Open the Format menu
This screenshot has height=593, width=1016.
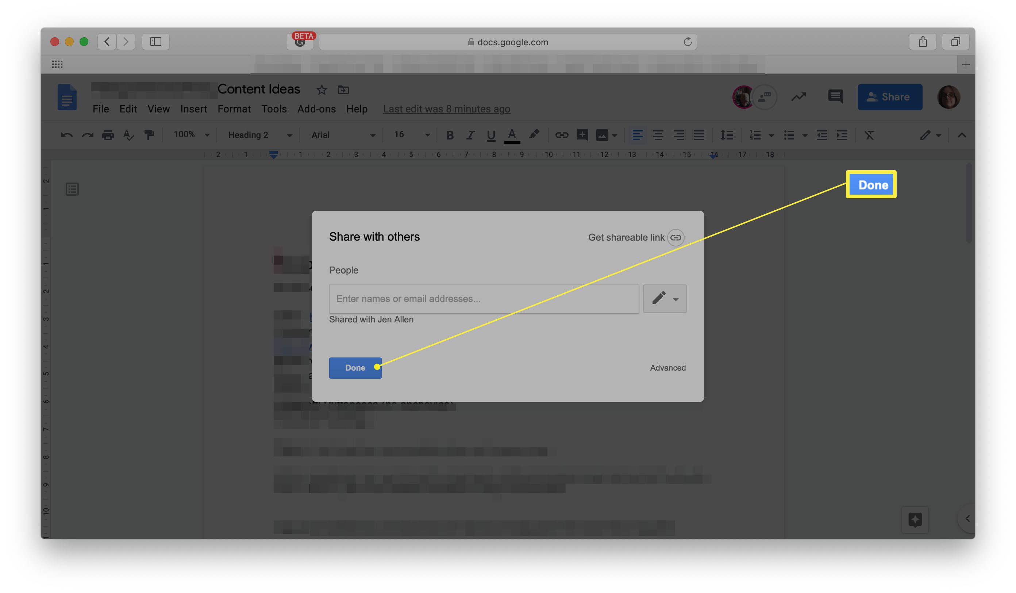pyautogui.click(x=234, y=110)
